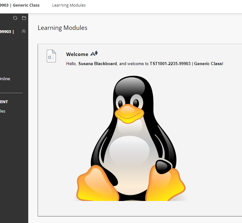Open the sidebar link ending in 'Online'
This screenshot has width=242, height=223.
click(5, 79)
